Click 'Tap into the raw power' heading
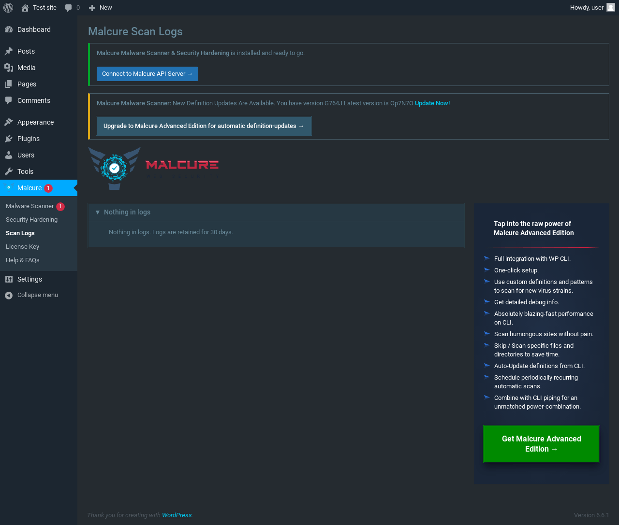Image resolution: width=619 pixels, height=525 pixels. click(534, 228)
